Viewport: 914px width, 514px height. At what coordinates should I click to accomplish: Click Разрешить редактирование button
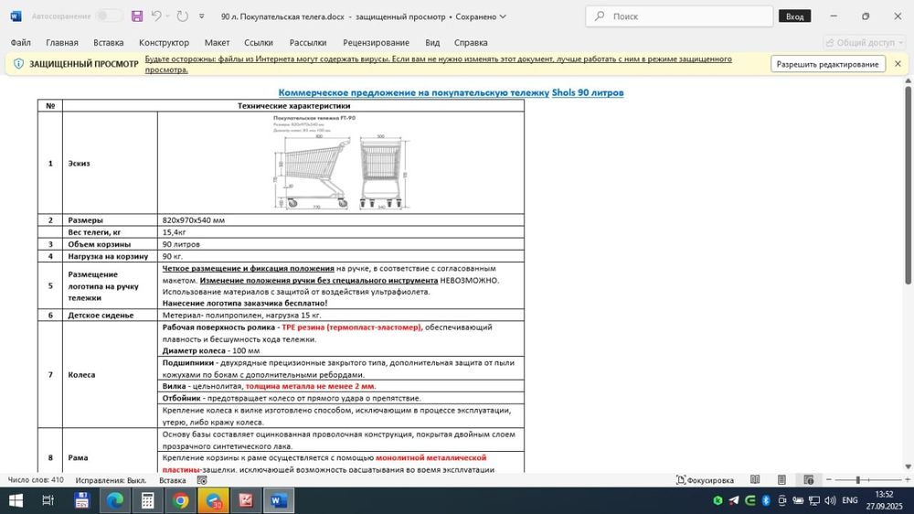coord(828,64)
